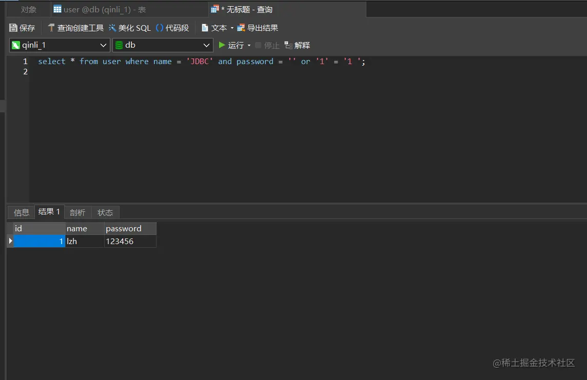Expand the Text (文本) dropdown arrow

tap(232, 28)
